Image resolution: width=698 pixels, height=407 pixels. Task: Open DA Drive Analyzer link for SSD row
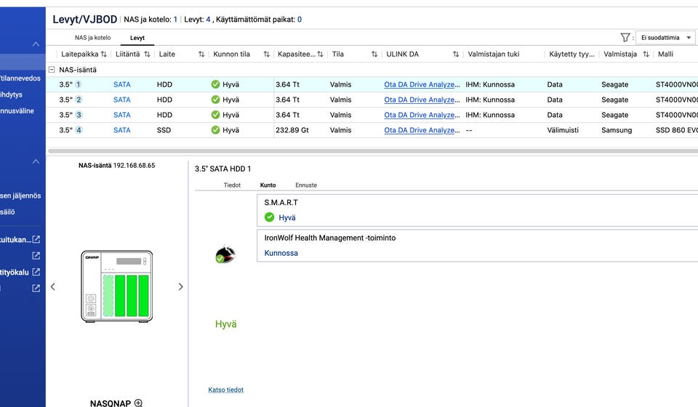422,130
